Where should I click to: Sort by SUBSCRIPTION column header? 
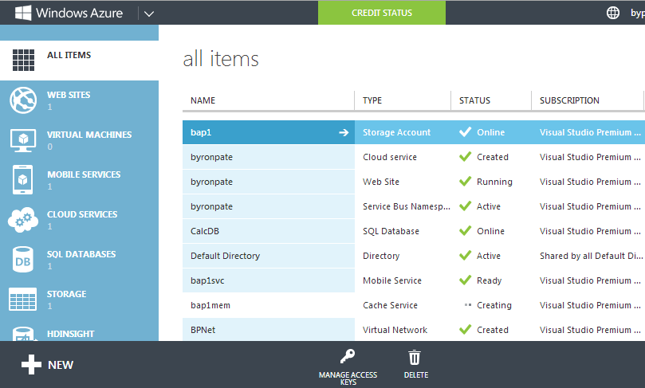[x=569, y=100]
